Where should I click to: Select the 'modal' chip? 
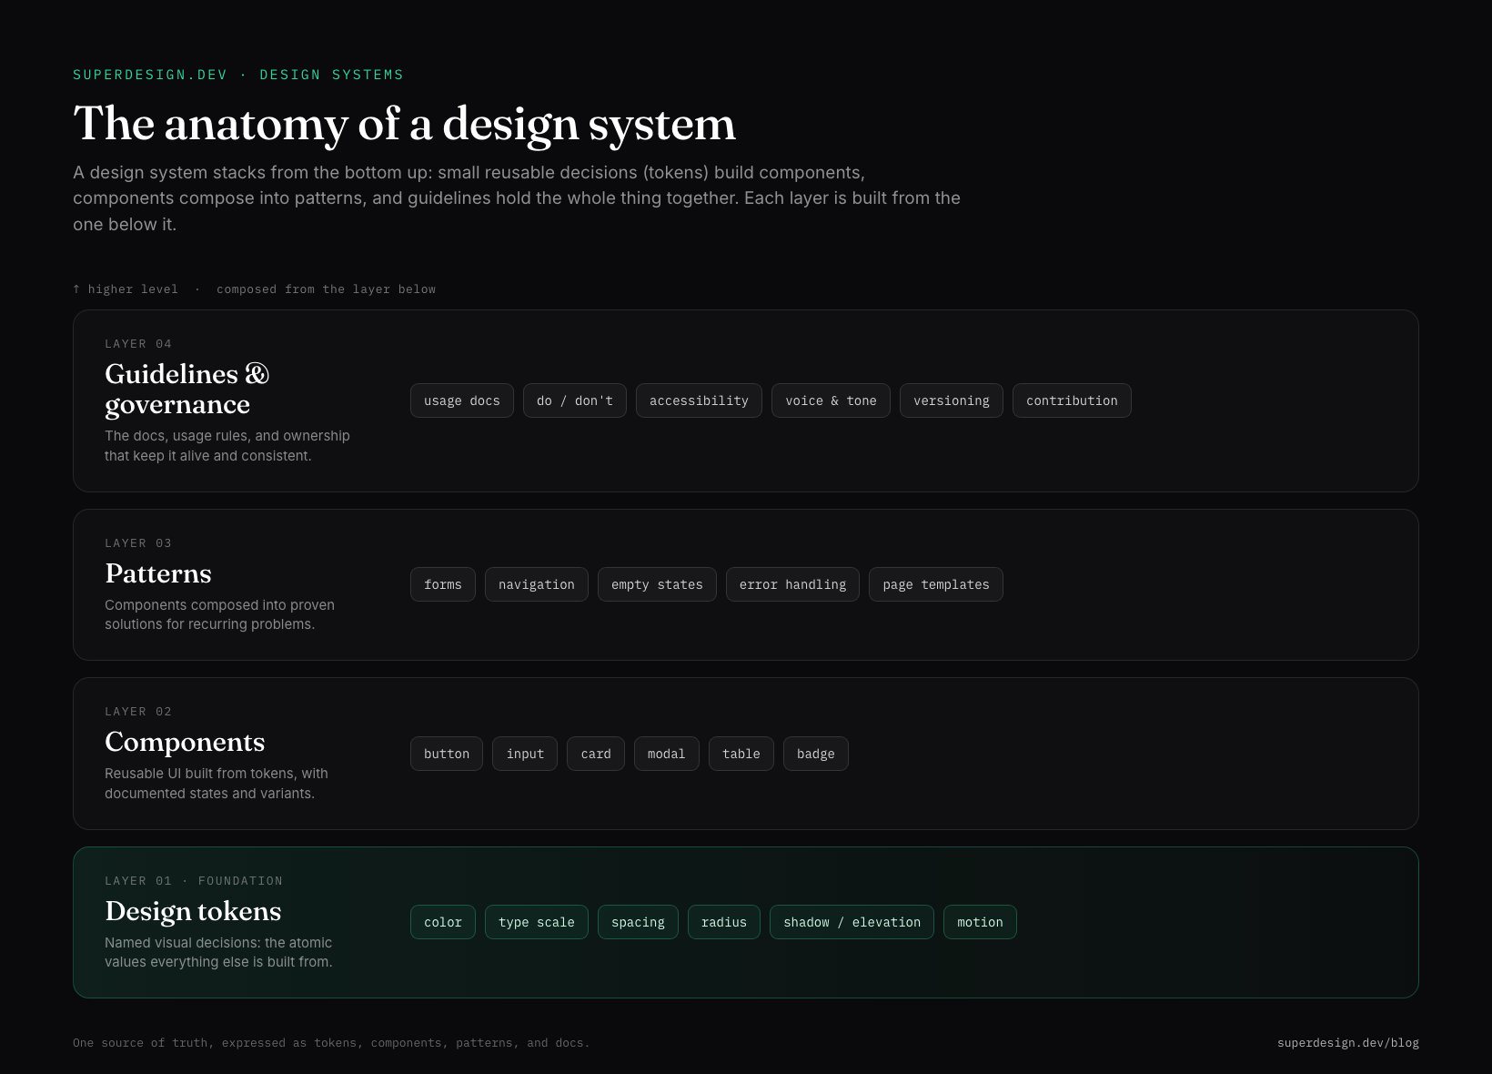click(667, 754)
